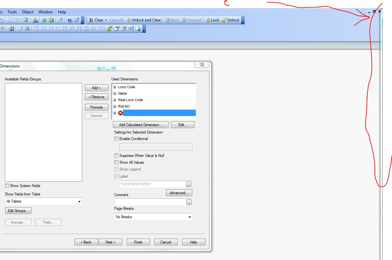Screen dimensions: 392x260
Task: Launch the Quick Chart wizard icon
Action: click(35, 20)
